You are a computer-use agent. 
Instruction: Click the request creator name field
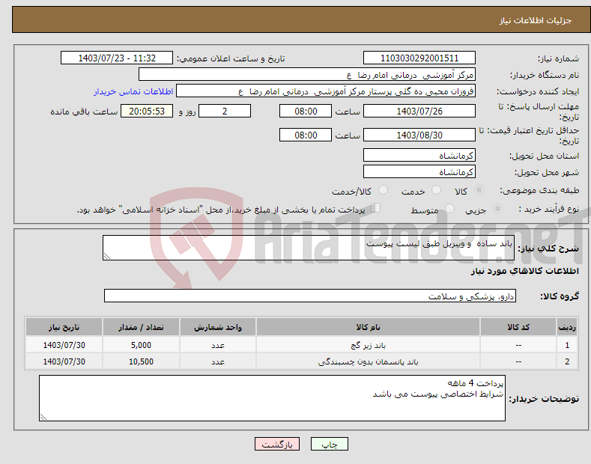tap(326, 91)
